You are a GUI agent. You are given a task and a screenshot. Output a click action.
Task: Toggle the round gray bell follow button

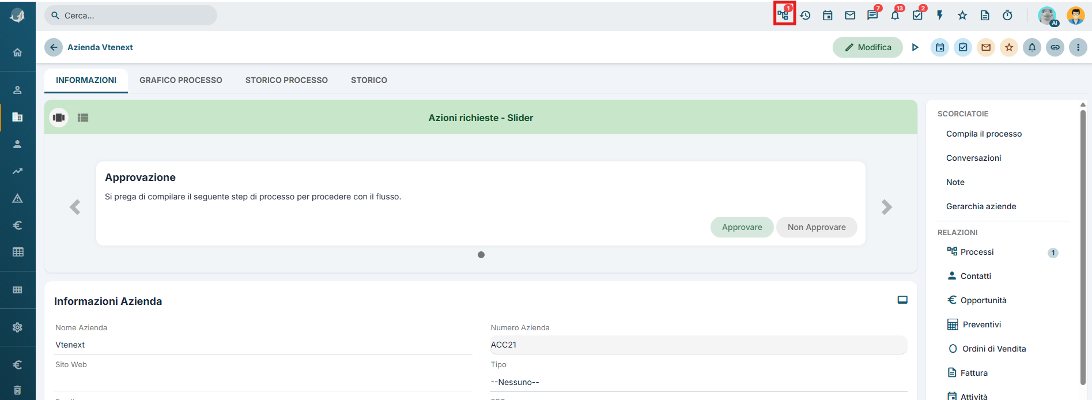pyautogui.click(x=1032, y=47)
